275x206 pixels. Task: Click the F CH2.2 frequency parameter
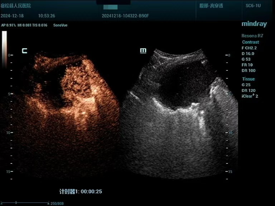point(250,48)
